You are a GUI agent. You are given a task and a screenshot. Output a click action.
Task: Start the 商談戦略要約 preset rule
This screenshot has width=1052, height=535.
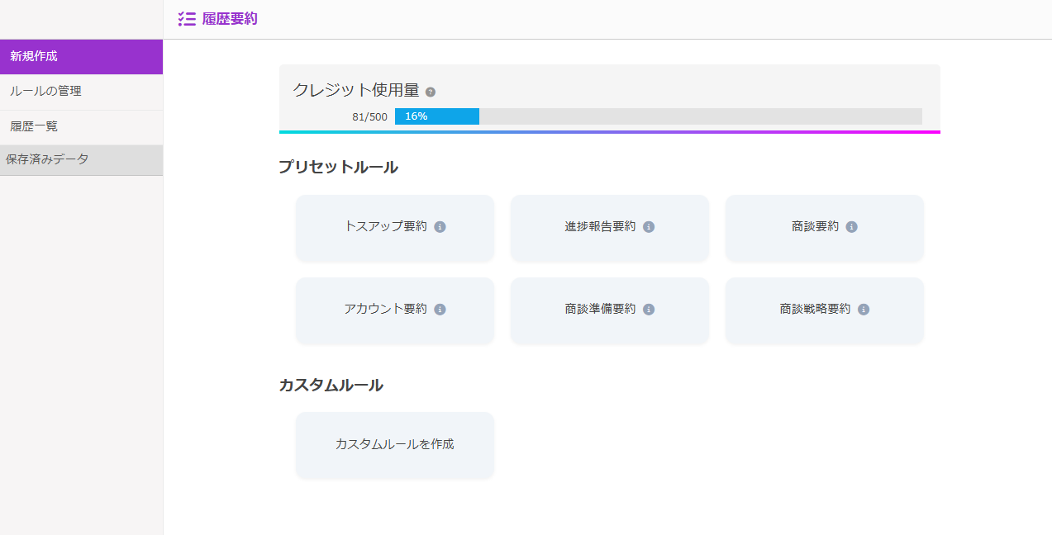815,310
